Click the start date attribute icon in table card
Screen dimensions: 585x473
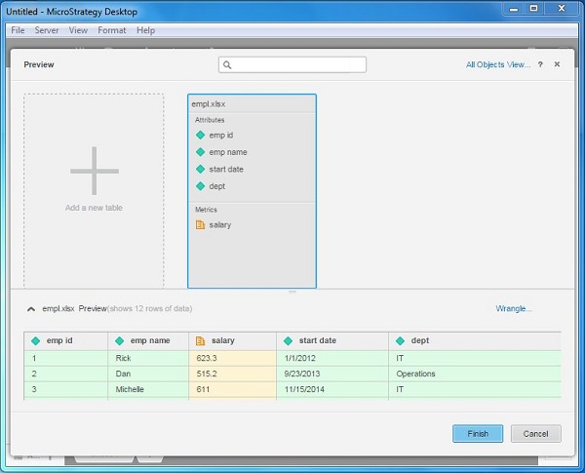coord(201,169)
